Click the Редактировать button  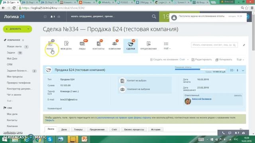click(x=202, y=60)
